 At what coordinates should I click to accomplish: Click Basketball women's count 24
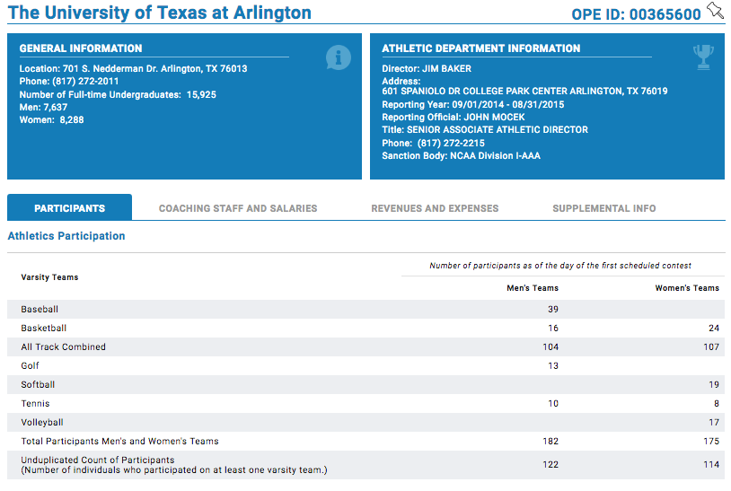[714, 328]
